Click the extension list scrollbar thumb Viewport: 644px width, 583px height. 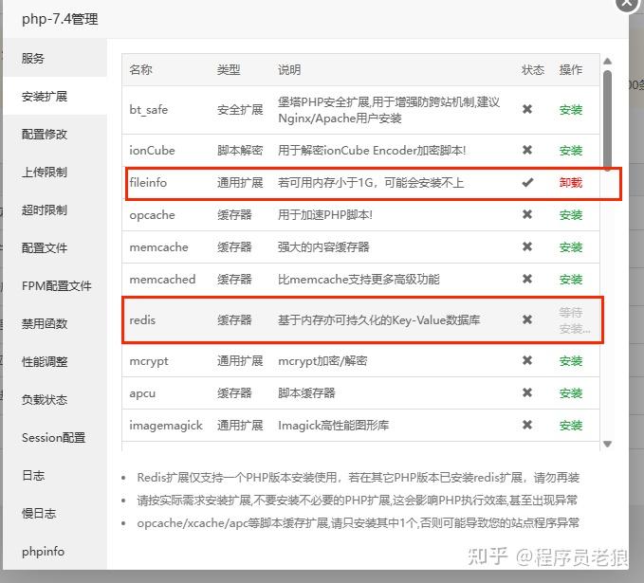(x=607, y=119)
